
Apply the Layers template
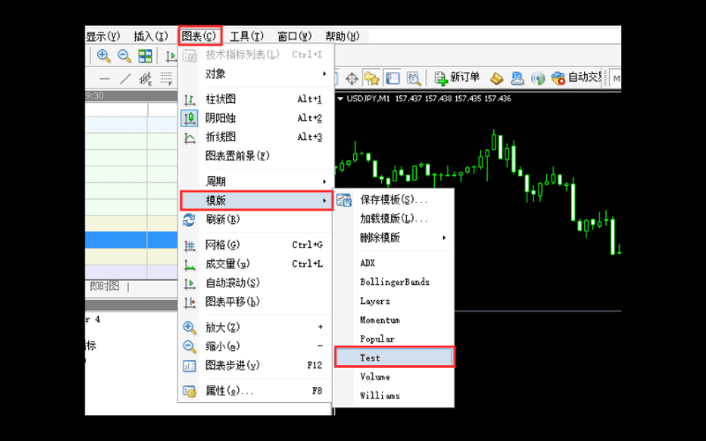[394, 301]
